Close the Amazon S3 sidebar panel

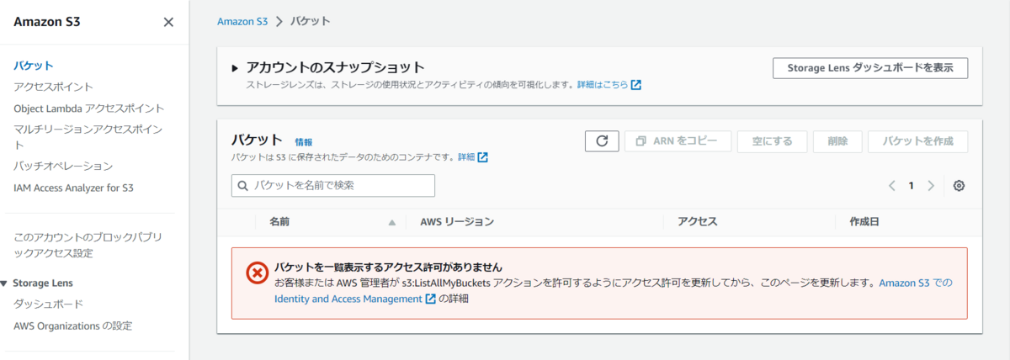click(168, 23)
